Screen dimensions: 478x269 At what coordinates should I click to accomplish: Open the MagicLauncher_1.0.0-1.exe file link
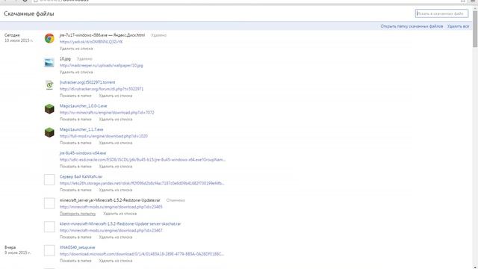click(x=83, y=106)
